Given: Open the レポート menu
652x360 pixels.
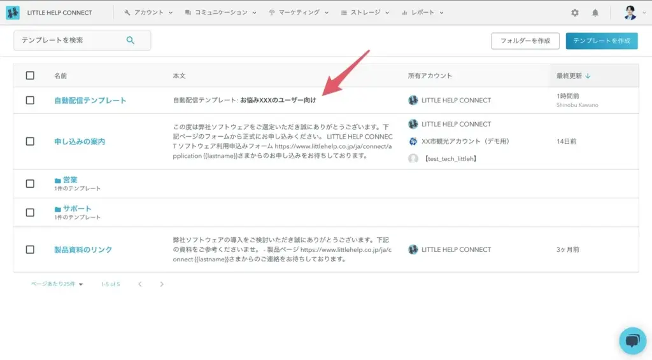Looking at the screenshot, I should (x=422, y=13).
